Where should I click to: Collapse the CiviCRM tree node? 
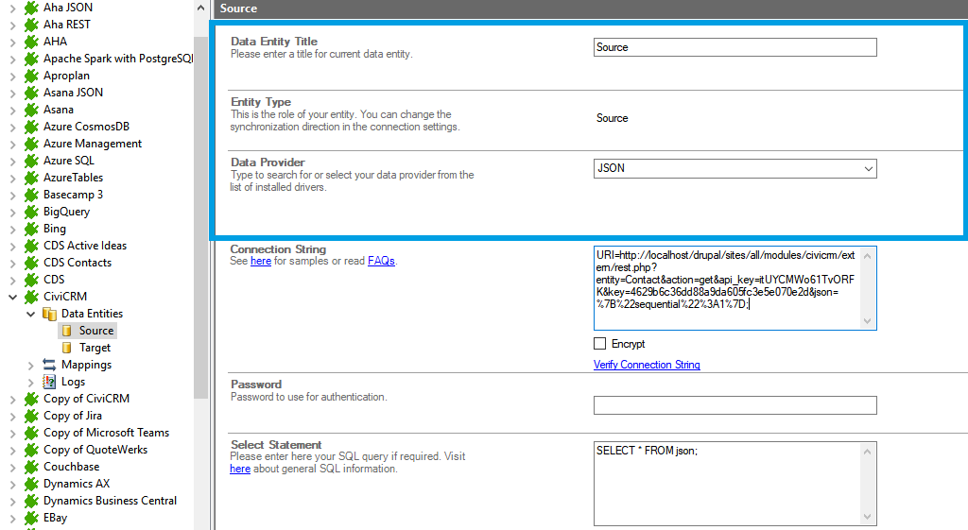click(x=12, y=297)
